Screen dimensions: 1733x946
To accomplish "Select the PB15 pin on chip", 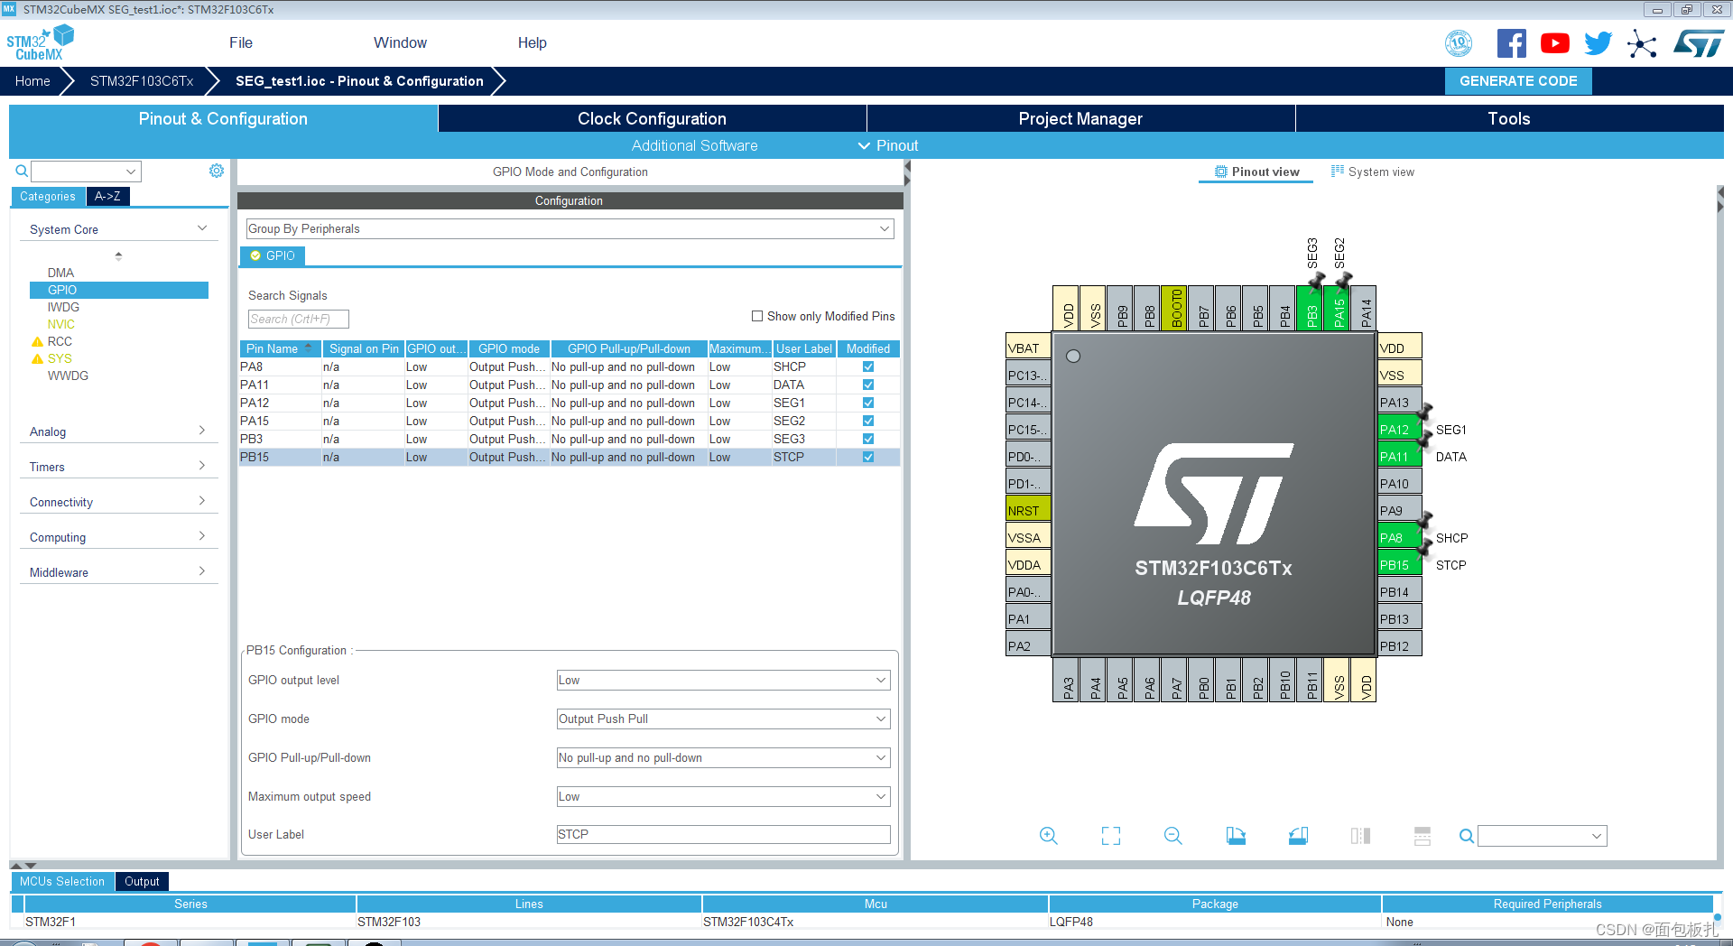I will coord(1400,564).
